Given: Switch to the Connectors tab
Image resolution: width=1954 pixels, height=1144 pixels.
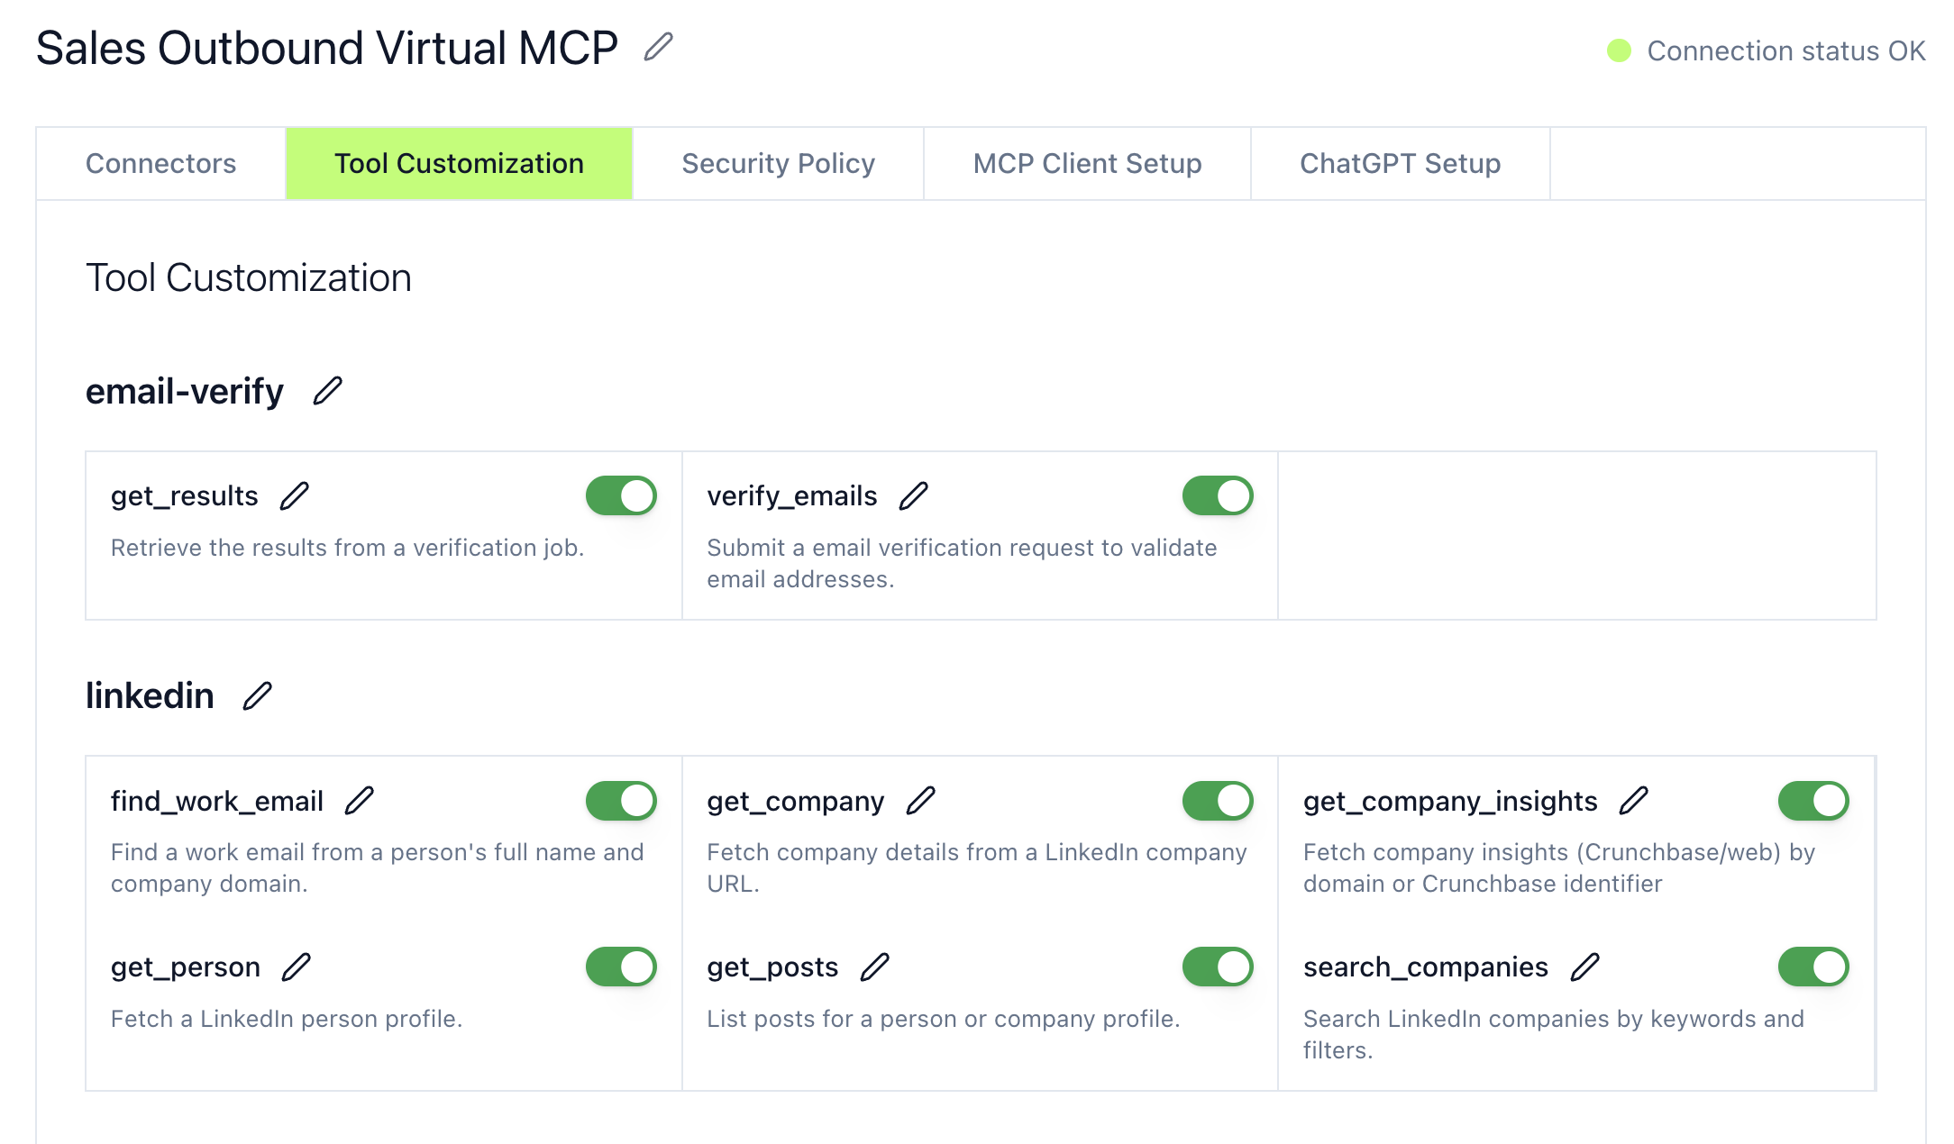Looking at the screenshot, I should (x=160, y=163).
